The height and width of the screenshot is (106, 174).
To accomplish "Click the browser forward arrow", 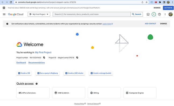I will [x=7, y=2].
